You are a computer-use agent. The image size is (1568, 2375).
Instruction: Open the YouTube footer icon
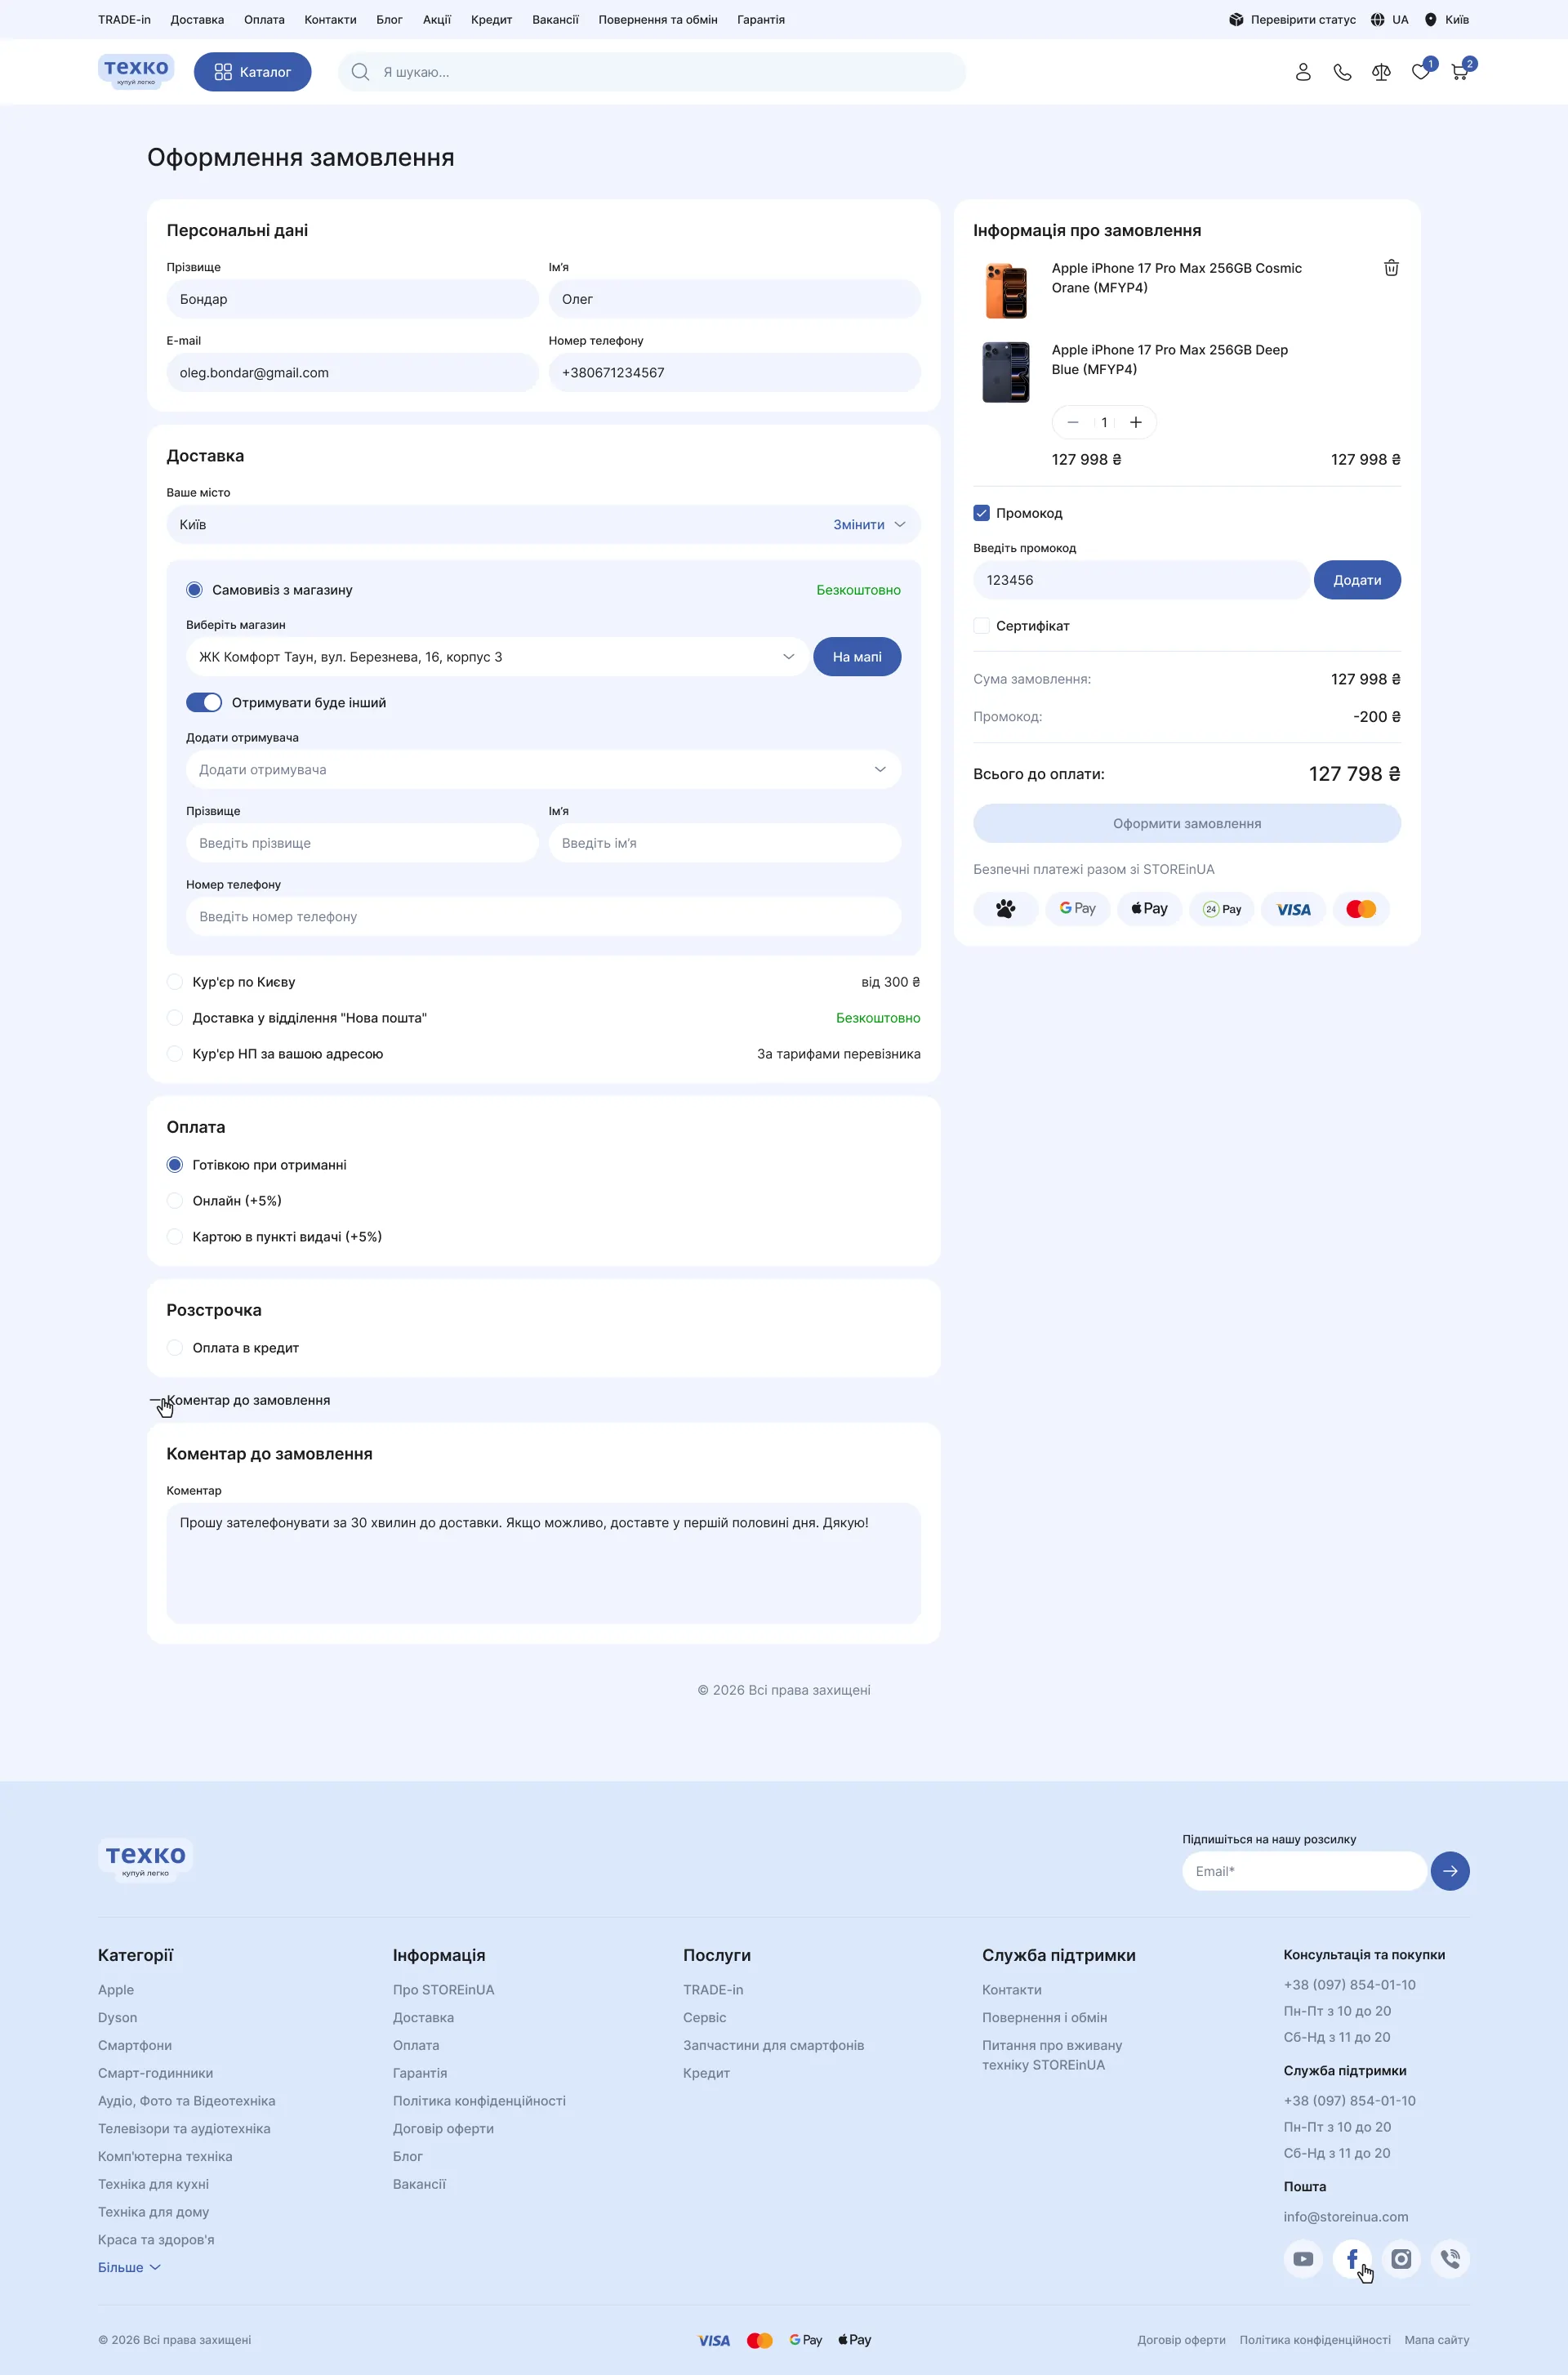pos(1303,2259)
